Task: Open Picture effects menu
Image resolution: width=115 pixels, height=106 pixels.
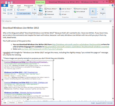Action: 51,9
